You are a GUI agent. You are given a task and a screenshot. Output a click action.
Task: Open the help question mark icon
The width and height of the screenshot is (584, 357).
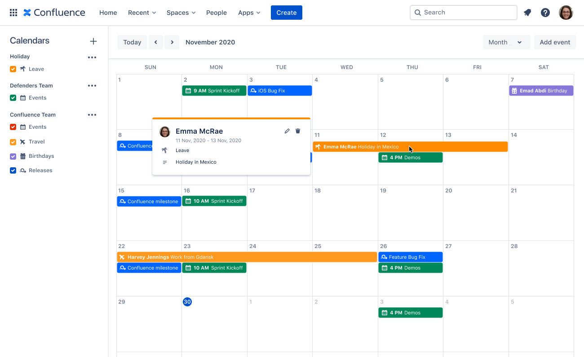pos(545,12)
